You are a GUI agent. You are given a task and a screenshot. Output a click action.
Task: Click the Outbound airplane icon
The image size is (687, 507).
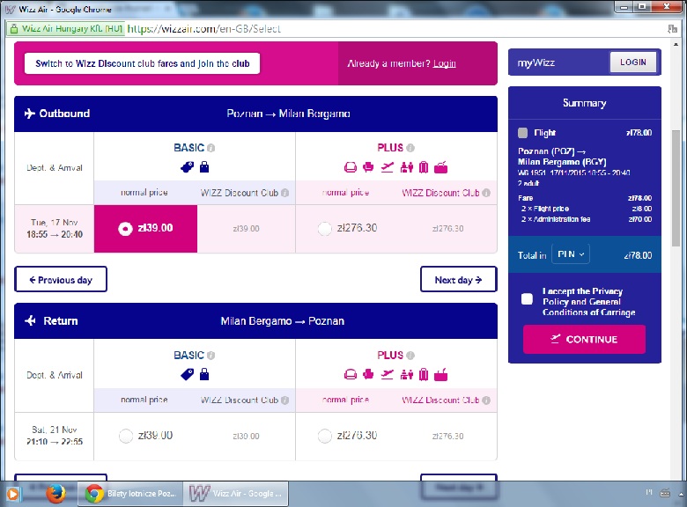29,114
